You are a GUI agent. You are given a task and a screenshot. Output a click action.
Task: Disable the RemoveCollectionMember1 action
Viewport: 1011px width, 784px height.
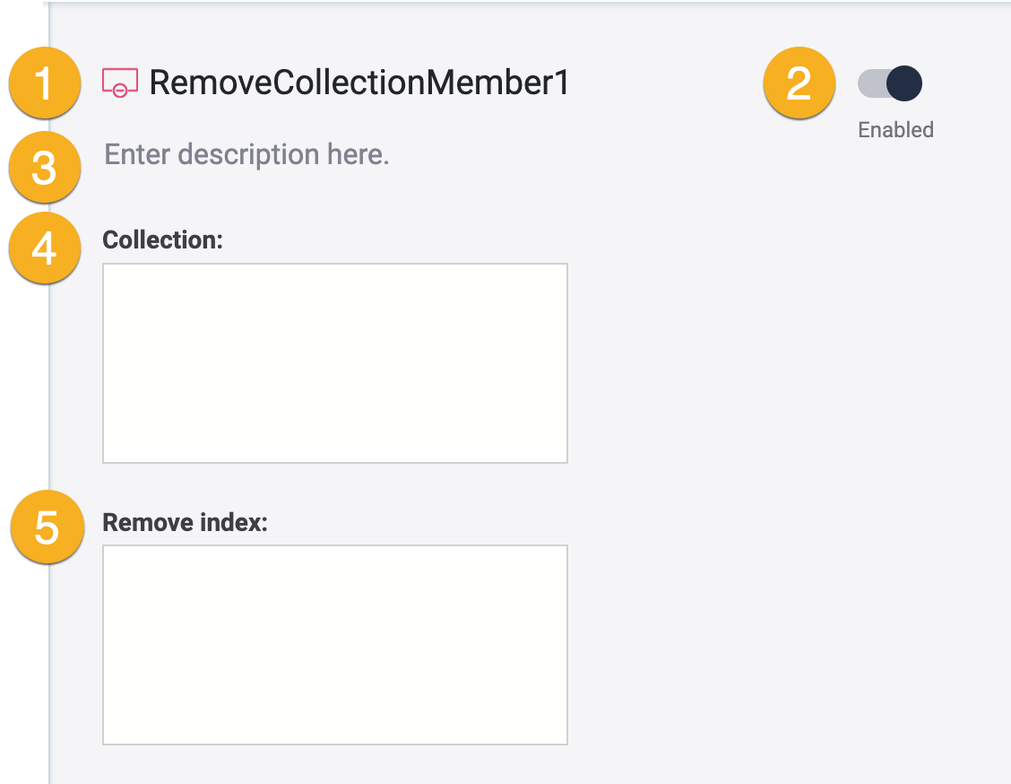point(890,83)
